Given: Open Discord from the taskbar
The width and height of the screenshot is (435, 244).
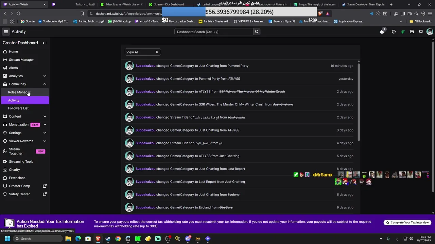Looking at the screenshot, I should pyautogui.click(x=188, y=239).
